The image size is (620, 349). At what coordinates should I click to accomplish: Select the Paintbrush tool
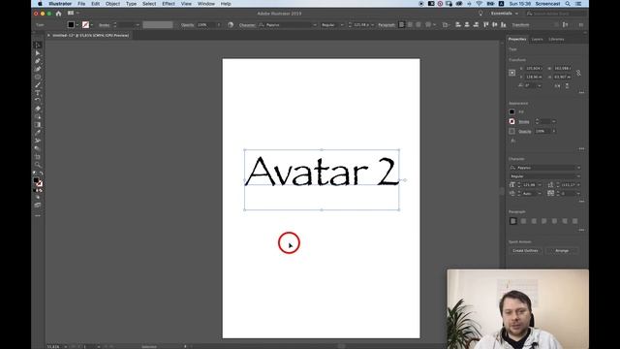pyautogui.click(x=38, y=85)
